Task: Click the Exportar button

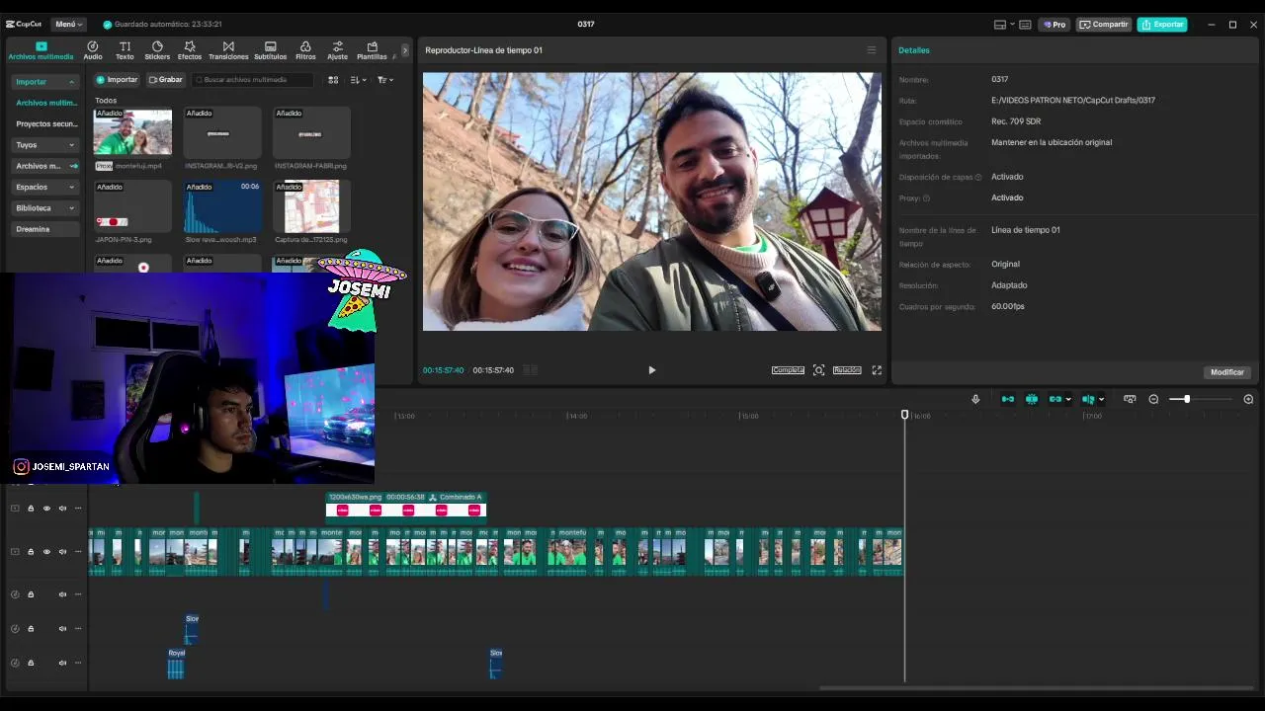Action: tap(1162, 25)
